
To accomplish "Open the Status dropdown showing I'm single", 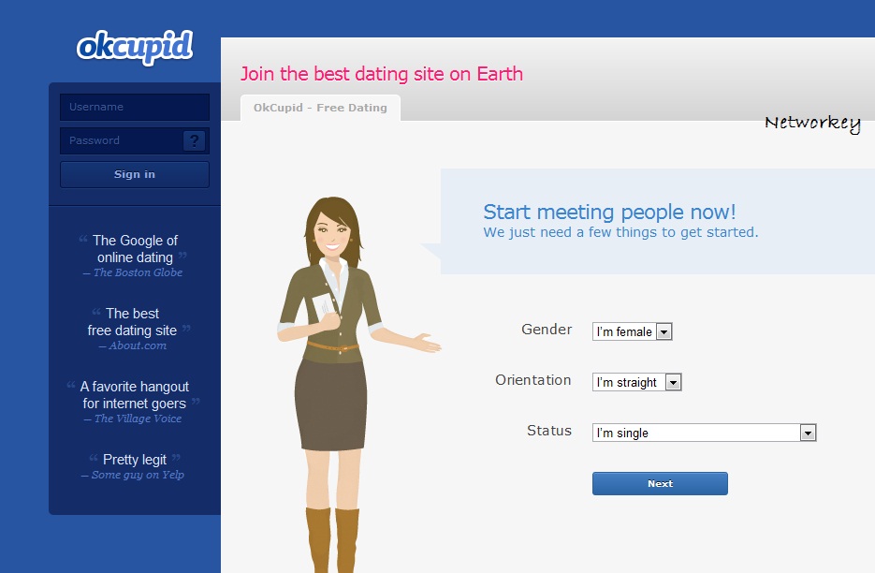I will pyautogui.click(x=705, y=433).
